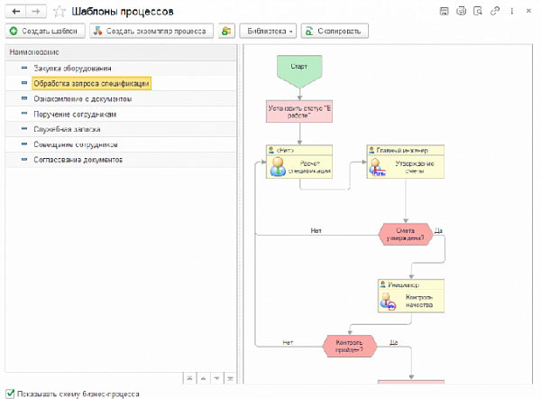
Task: Move down one item with down arrow
Action: 216,378
